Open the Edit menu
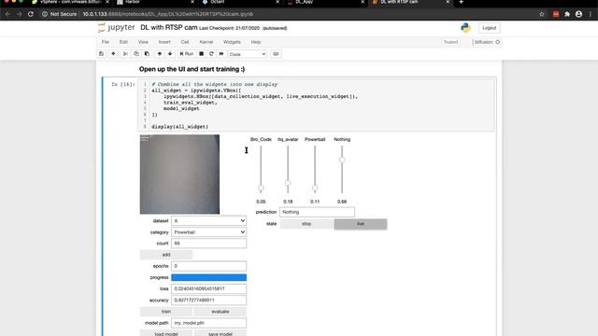The image size is (598, 336). [x=123, y=42]
